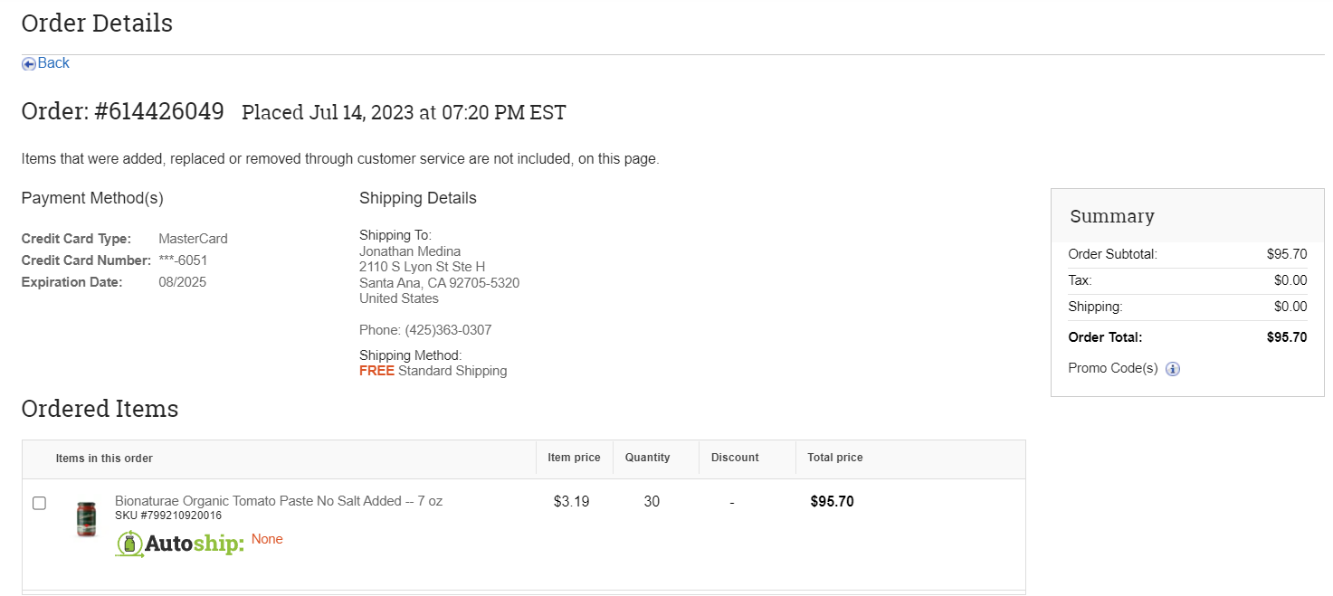
Task: Click the order number #614426049
Action: [159, 112]
